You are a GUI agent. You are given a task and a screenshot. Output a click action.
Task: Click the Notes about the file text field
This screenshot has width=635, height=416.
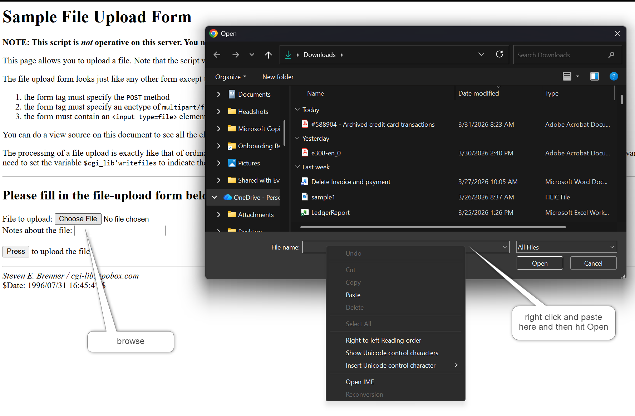pyautogui.click(x=120, y=231)
